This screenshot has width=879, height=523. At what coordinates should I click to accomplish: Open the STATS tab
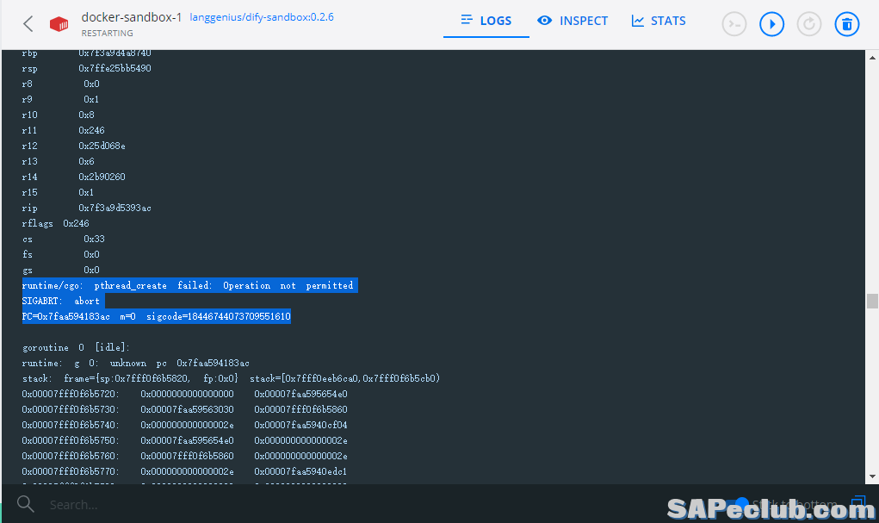coord(659,21)
